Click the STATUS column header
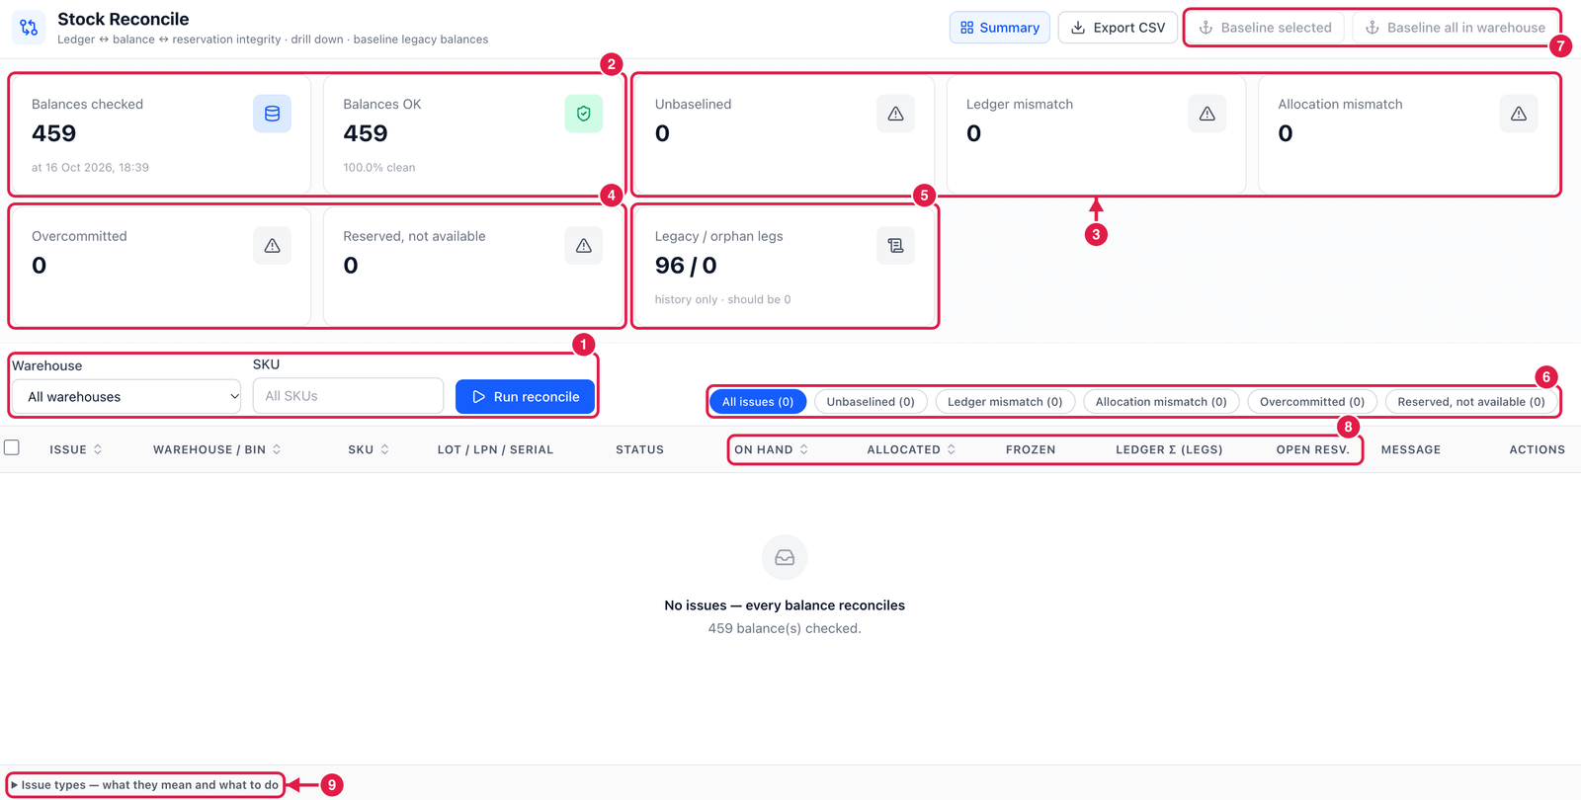The width and height of the screenshot is (1581, 800). click(639, 449)
